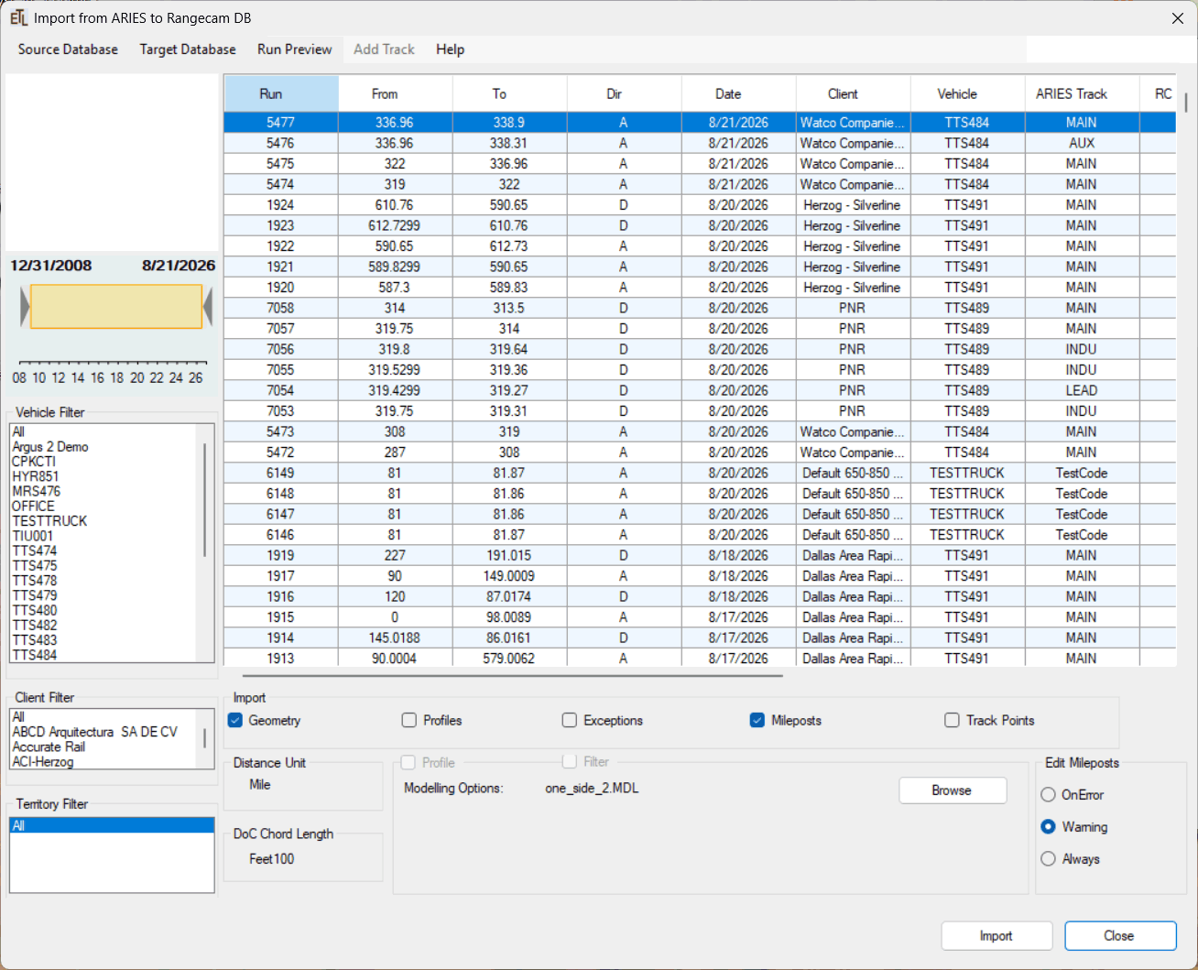
Task: Enable the Track Points checkbox
Action: (x=953, y=720)
